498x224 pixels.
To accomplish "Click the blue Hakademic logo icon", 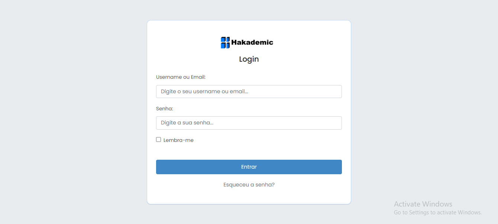I will coord(225,43).
